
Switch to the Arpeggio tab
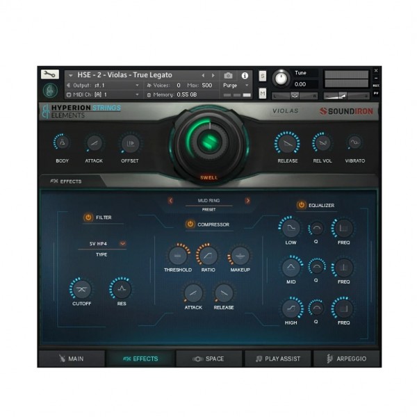coord(347,359)
